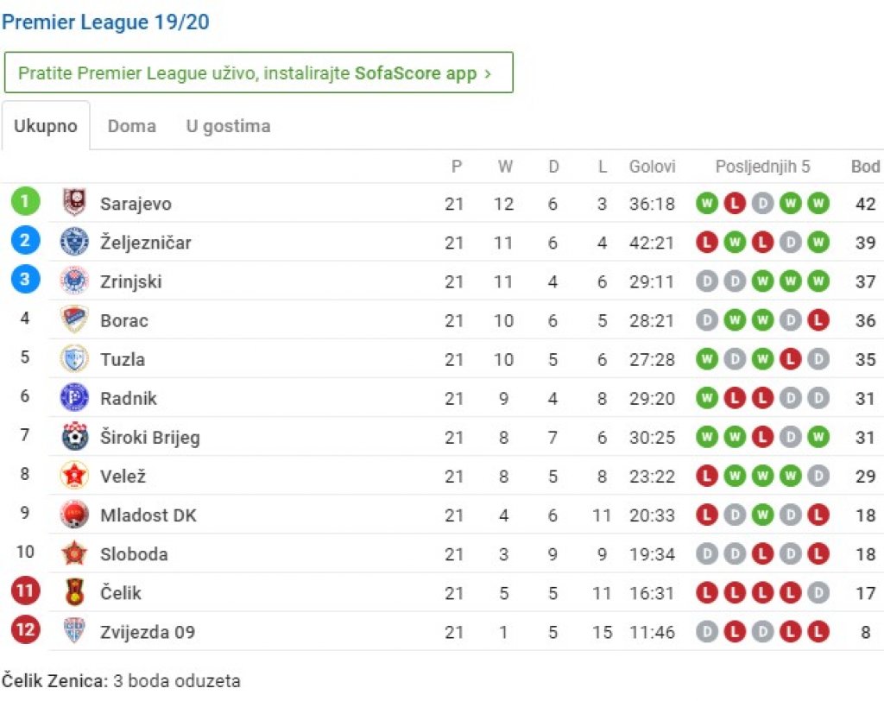Viewport: 884px width, 701px height.
Task: Click the Sarajevo club crest icon
Action: point(74,203)
